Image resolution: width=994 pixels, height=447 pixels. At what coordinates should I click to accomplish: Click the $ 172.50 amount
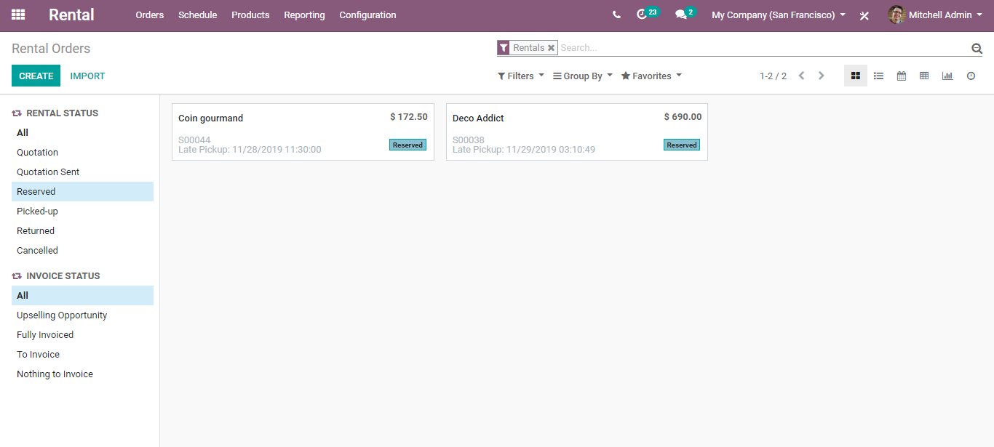point(409,117)
